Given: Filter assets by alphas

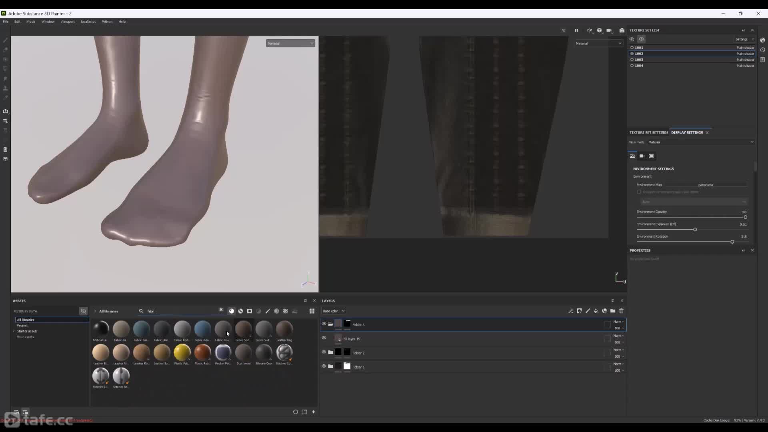Looking at the screenshot, I should [x=276, y=311].
